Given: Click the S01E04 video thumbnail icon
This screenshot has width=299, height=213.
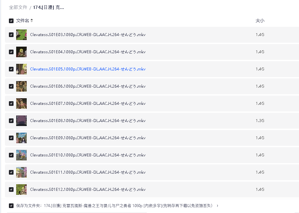Looking at the screenshot, I should click(x=21, y=52).
